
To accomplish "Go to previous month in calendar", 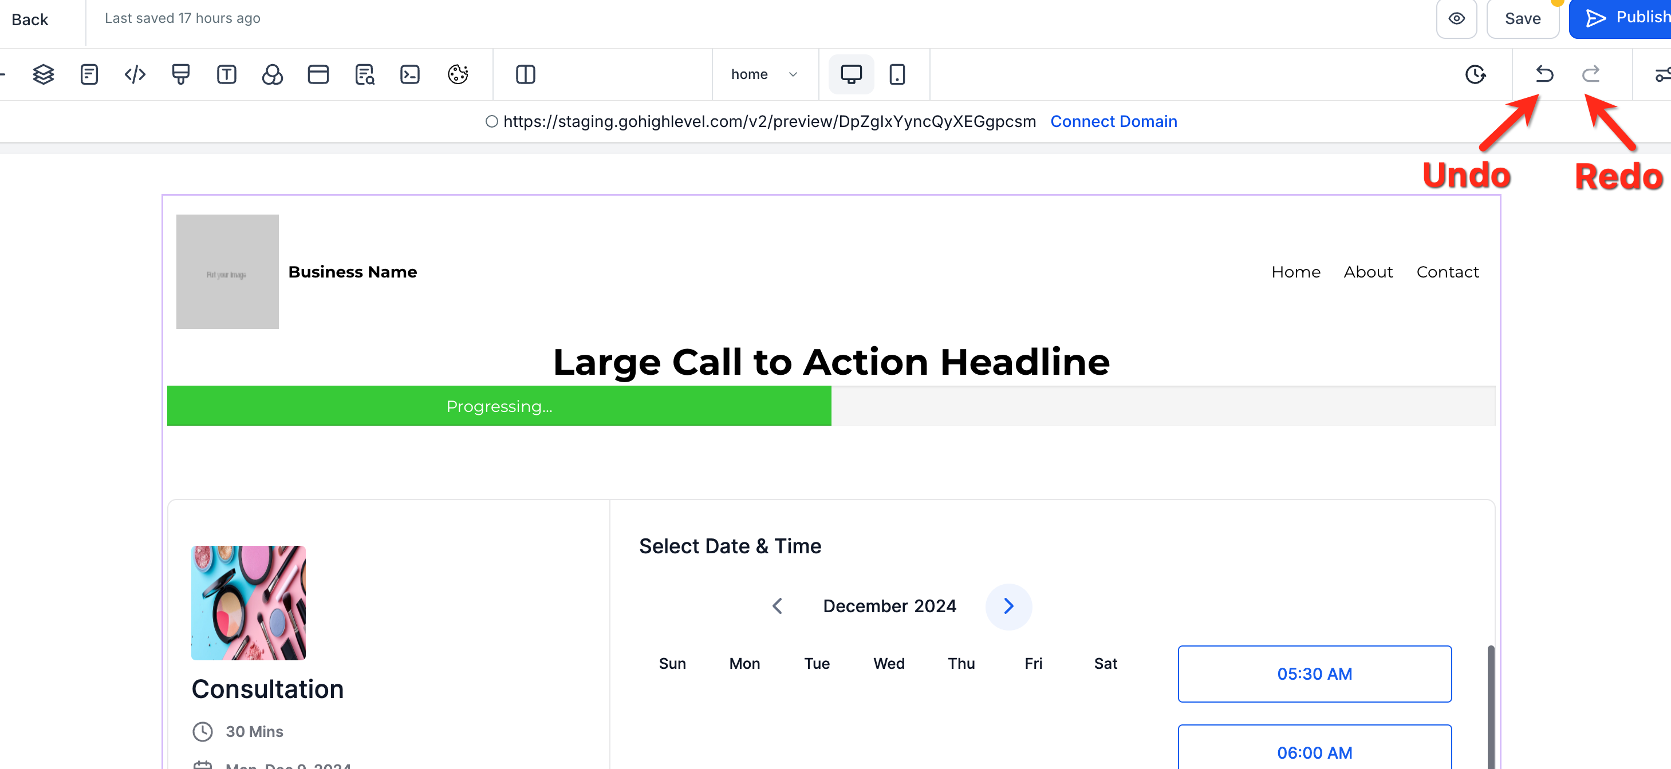I will [777, 607].
